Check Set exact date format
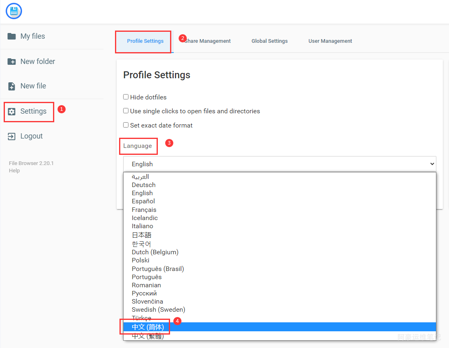 tap(126, 125)
